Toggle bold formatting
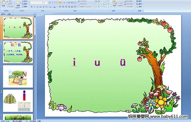The height and width of the screenshot is (122, 191). coord(32,7)
